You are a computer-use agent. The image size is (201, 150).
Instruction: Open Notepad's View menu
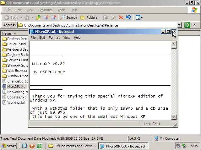click(67, 37)
